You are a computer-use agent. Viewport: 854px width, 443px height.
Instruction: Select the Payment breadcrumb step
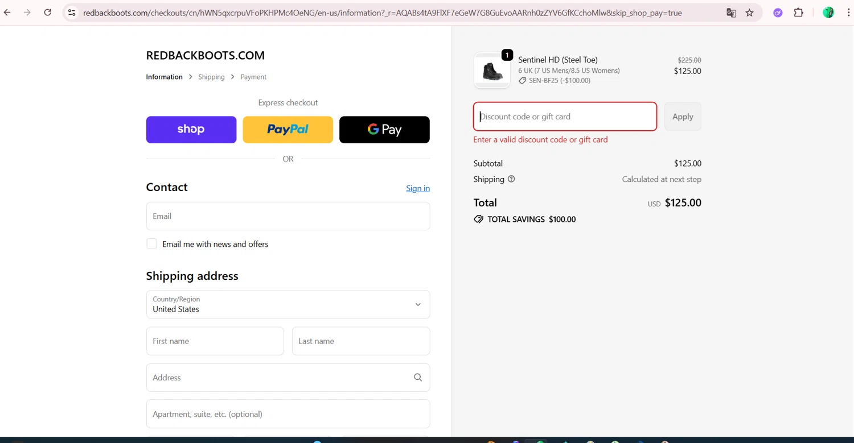pyautogui.click(x=253, y=77)
